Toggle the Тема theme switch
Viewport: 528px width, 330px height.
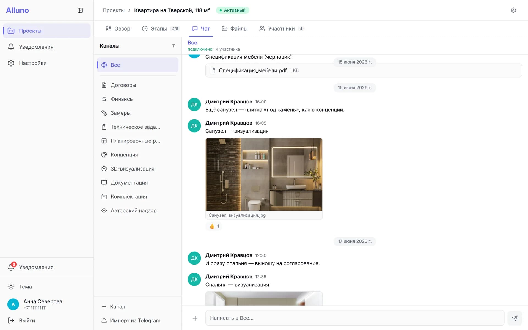[47, 287]
